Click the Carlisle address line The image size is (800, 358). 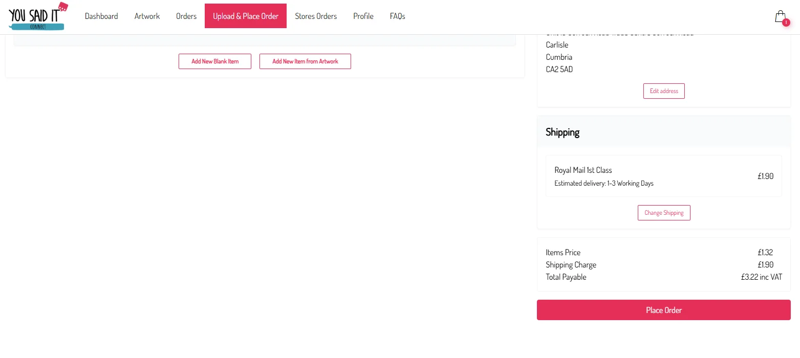(557, 44)
